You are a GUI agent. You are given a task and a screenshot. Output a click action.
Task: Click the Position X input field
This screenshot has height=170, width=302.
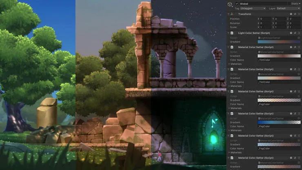pos(266,19)
